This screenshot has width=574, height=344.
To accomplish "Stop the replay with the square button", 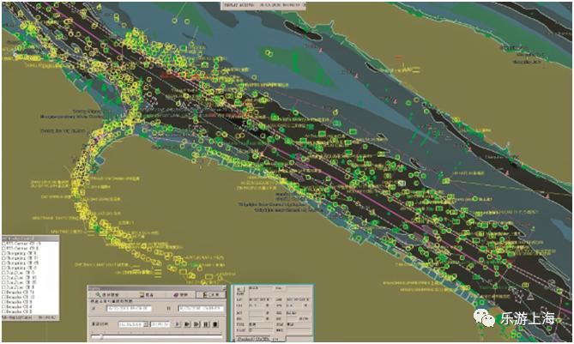I will tap(214, 323).
